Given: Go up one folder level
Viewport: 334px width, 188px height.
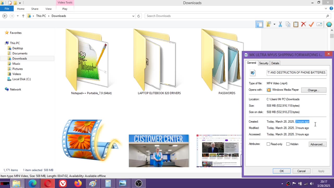Looking at the screenshot, I should point(23,16).
